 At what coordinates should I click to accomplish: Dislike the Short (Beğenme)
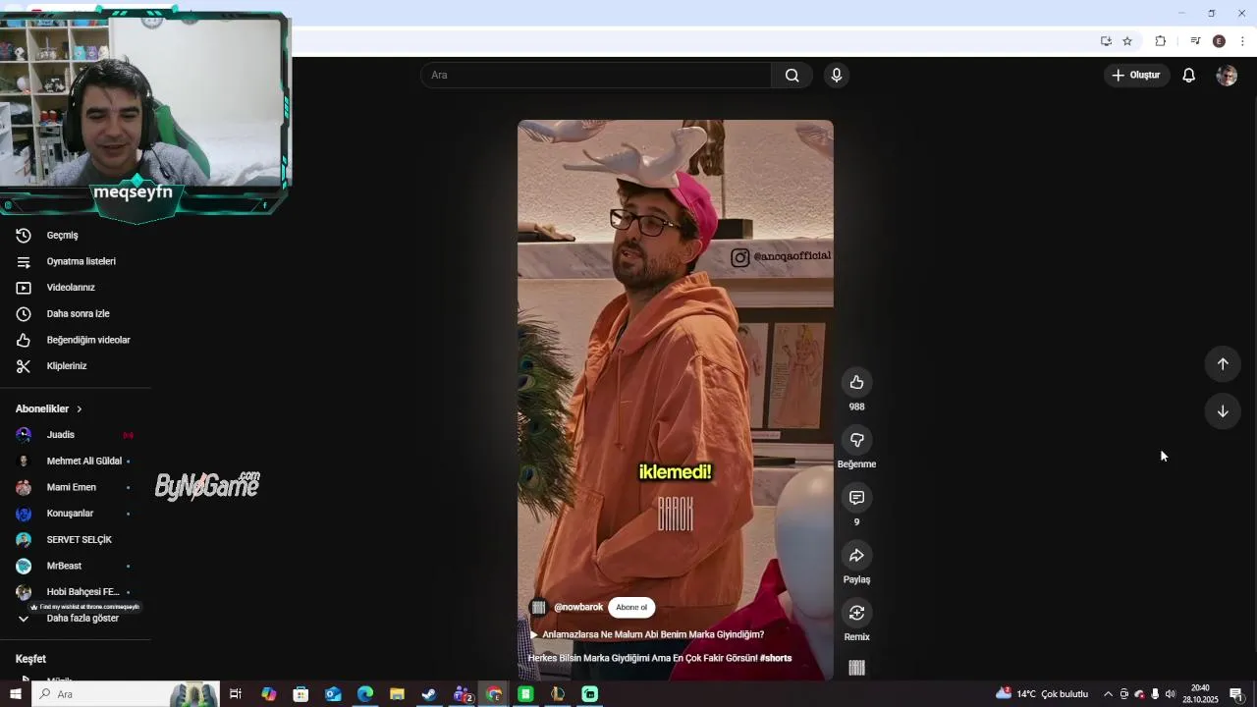pyautogui.click(x=856, y=440)
